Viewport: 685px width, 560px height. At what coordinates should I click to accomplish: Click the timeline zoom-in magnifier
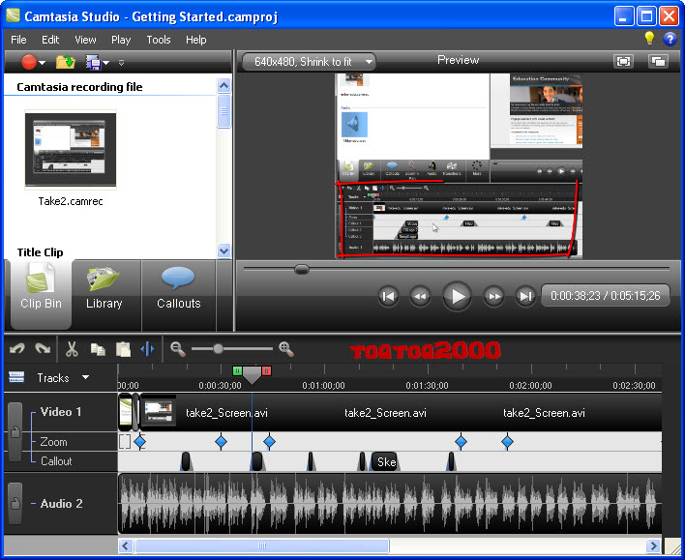(286, 348)
